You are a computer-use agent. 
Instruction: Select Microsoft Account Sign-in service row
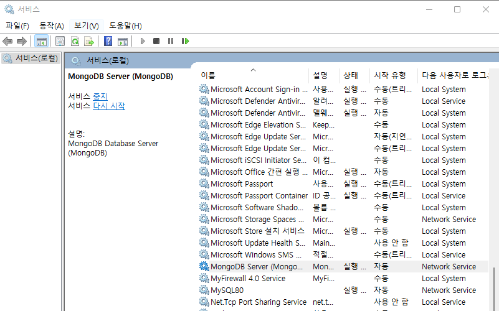(x=343, y=90)
